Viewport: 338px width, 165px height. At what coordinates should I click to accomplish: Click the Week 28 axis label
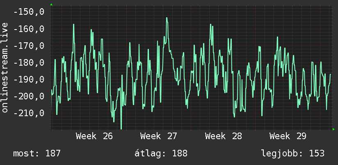[223, 136]
